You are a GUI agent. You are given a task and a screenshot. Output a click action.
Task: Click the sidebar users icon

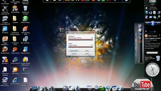155,17
